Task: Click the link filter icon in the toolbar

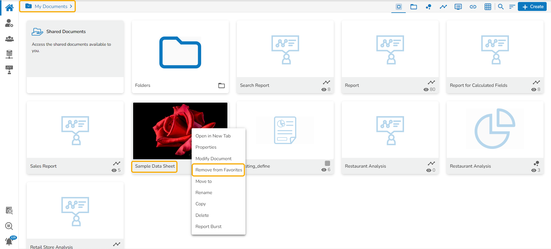Action: pyautogui.click(x=473, y=7)
